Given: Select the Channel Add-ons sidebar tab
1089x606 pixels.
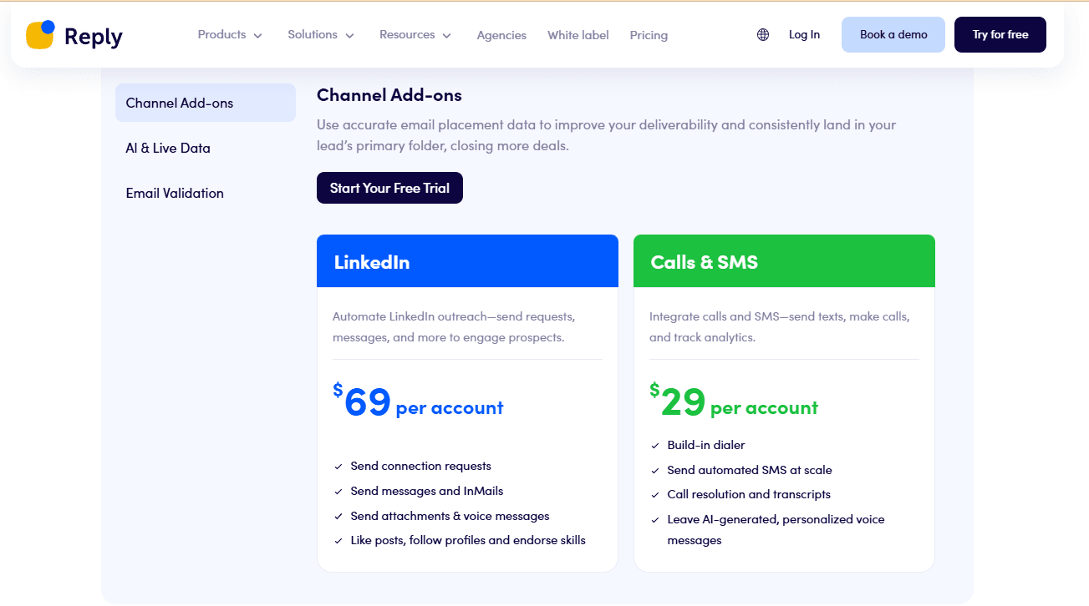Looking at the screenshot, I should click(206, 104).
